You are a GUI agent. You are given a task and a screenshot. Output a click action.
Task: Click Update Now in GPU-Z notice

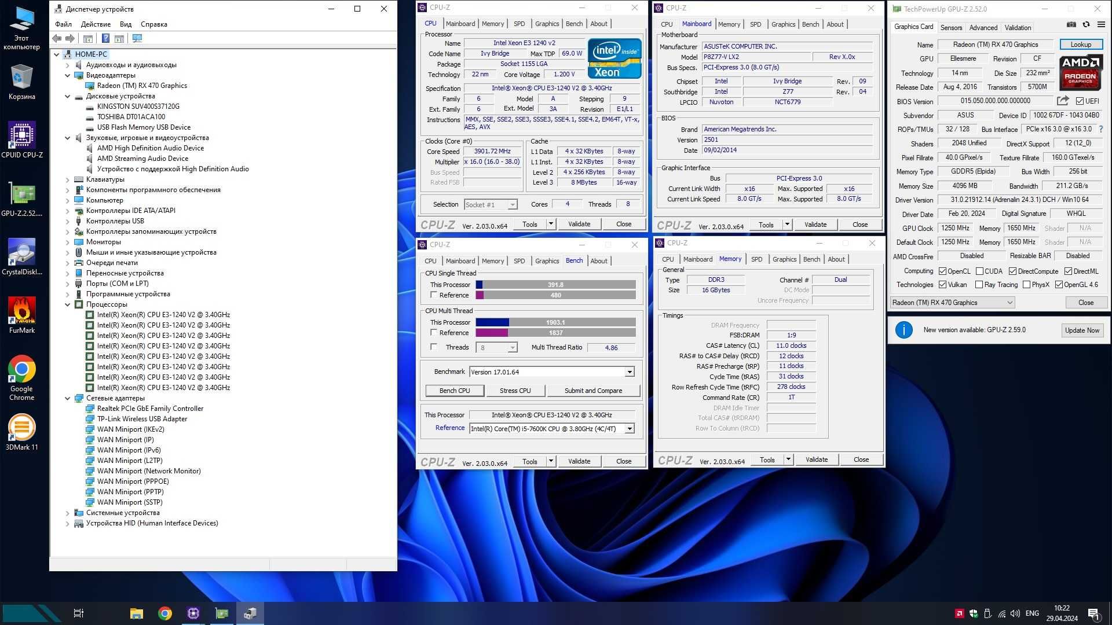(x=1081, y=330)
